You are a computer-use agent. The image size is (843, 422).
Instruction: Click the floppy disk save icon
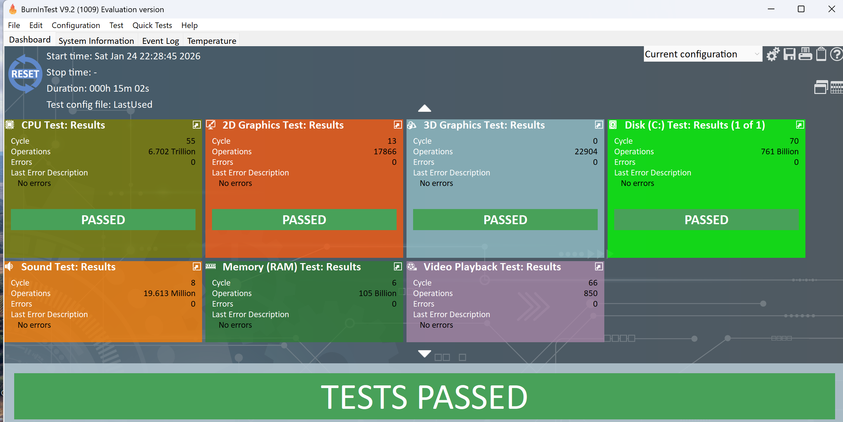coord(789,54)
